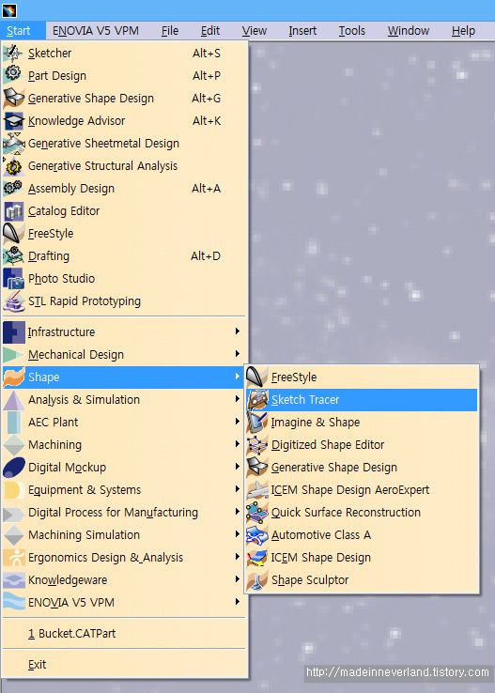Click the ICEM Shape Design AeroExpert plane icon
This screenshot has width=495, height=693.
257,489
